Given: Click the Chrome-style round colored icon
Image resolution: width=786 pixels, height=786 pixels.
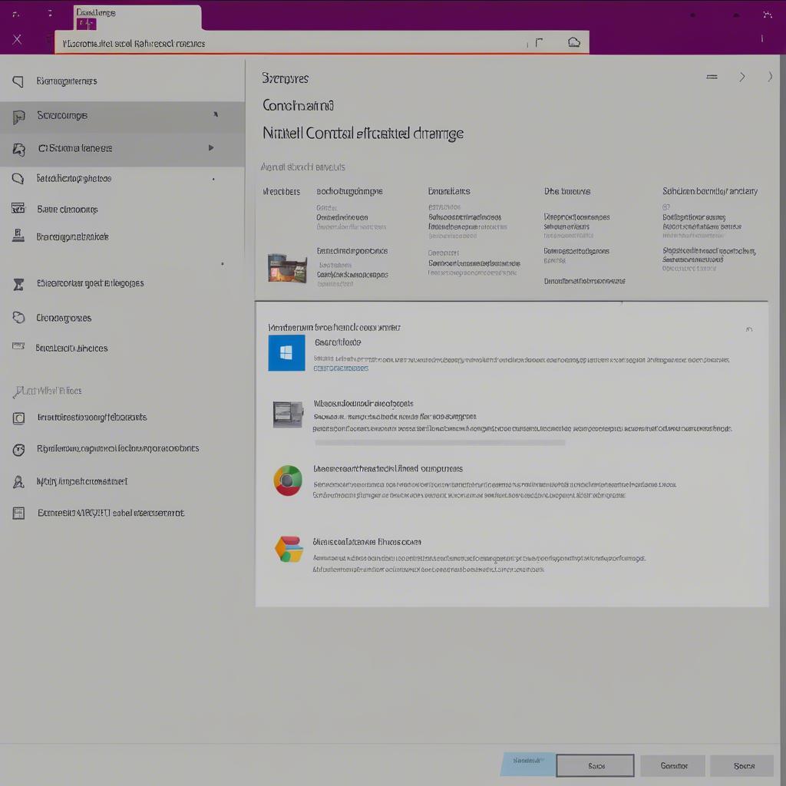Looking at the screenshot, I should [x=288, y=481].
